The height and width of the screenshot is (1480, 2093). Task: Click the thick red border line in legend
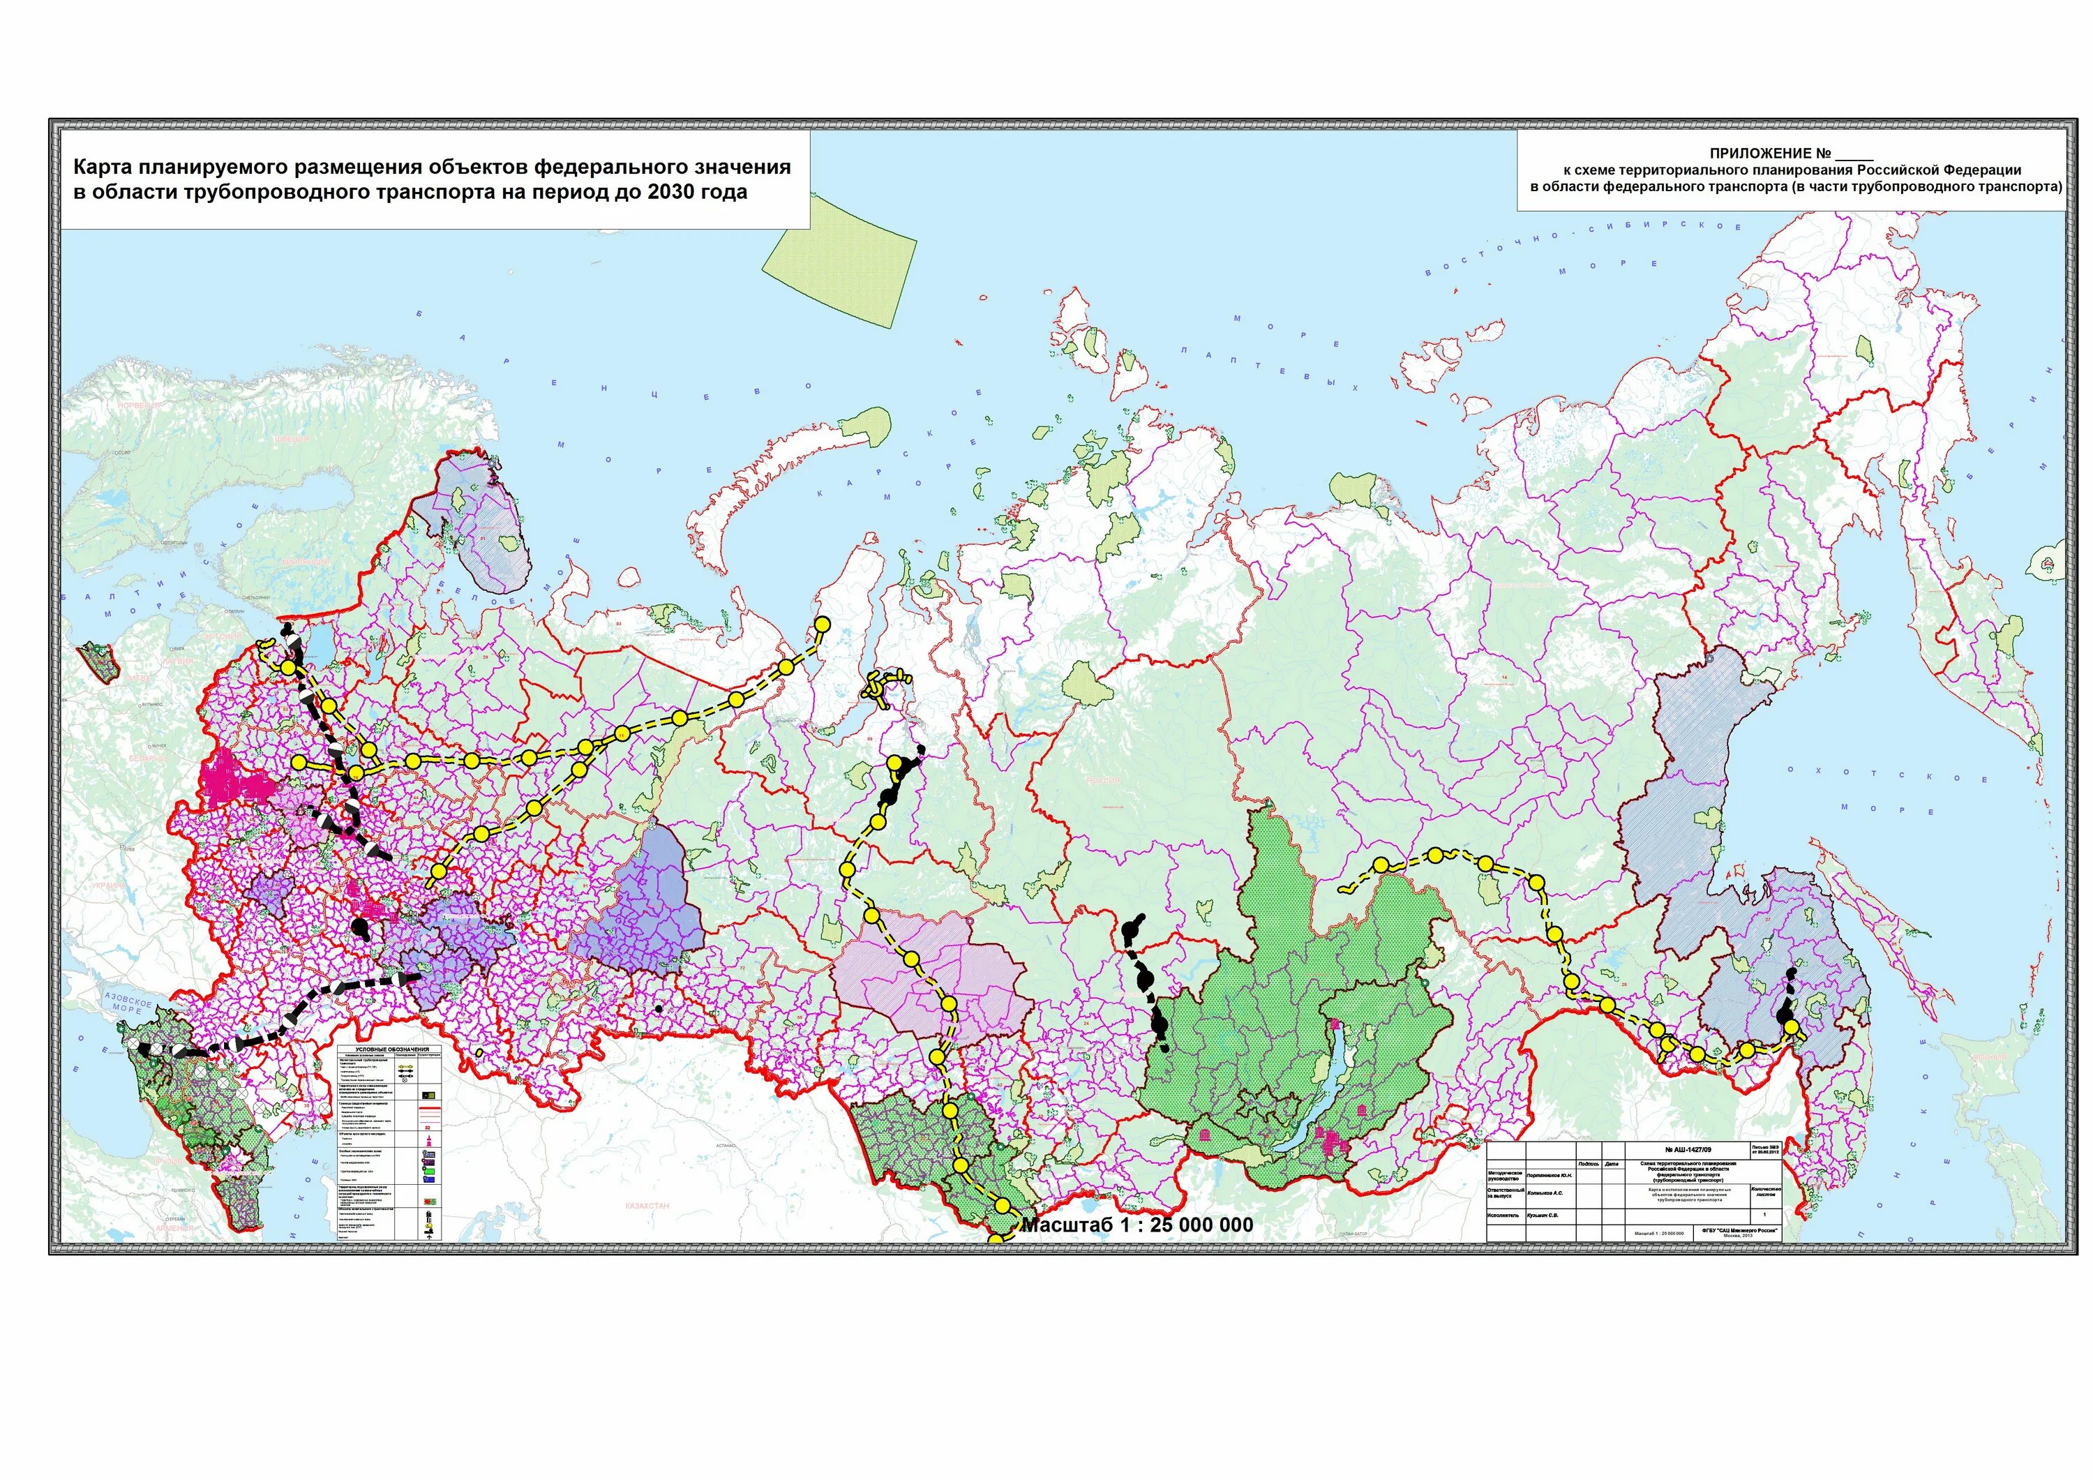430,1108
